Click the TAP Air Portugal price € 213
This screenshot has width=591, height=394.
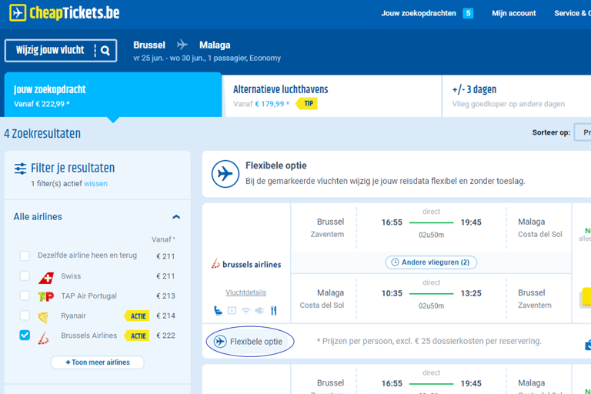pyautogui.click(x=165, y=295)
